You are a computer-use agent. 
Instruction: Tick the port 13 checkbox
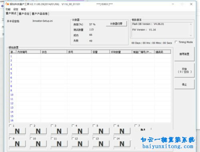click(x=94, y=138)
